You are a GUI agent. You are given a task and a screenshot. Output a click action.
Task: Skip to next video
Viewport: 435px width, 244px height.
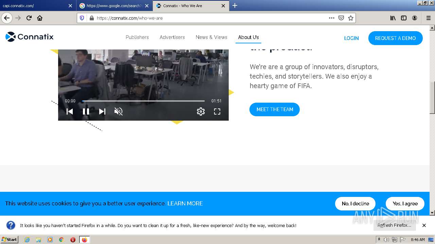point(102,111)
